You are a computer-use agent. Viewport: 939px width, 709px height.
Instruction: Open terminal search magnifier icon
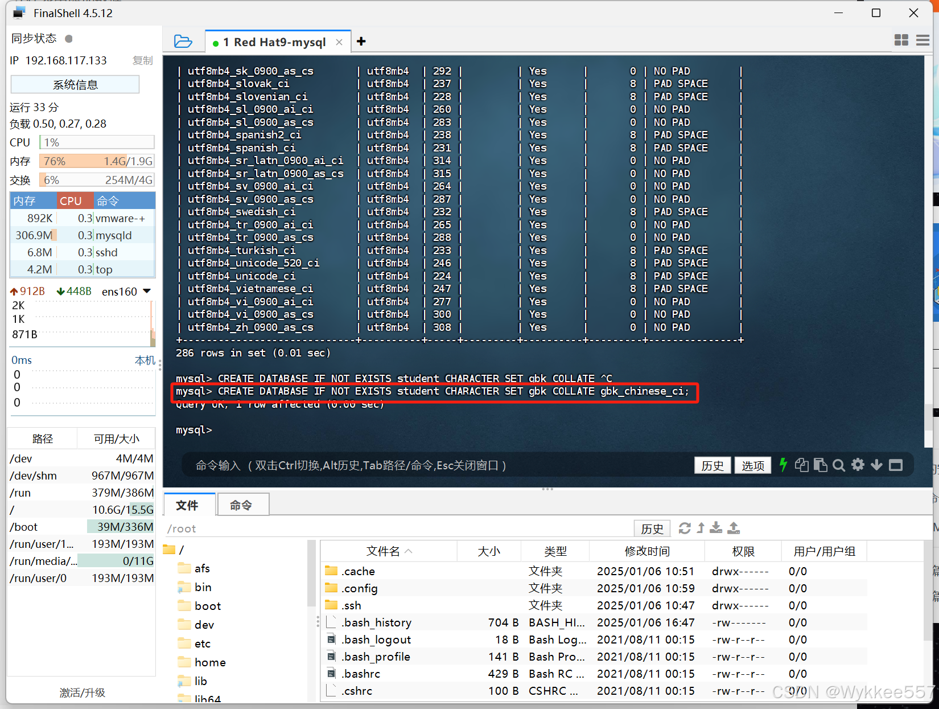(839, 465)
